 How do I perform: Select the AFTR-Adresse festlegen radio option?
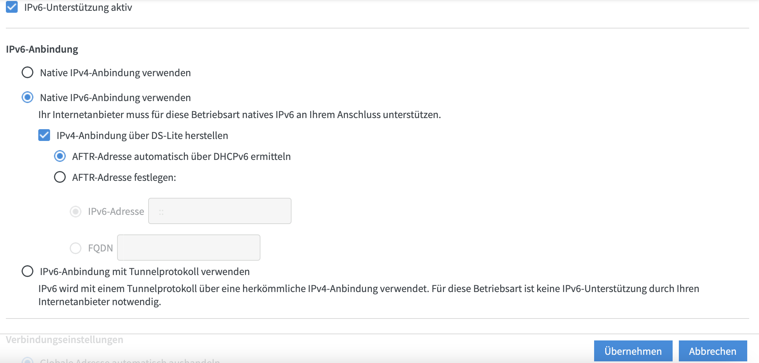pyautogui.click(x=60, y=177)
